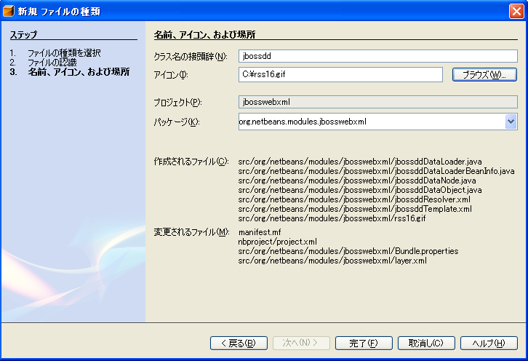Click the NetBeans cube icon in title bar
The height and width of the screenshot is (361, 528).
click(9, 11)
